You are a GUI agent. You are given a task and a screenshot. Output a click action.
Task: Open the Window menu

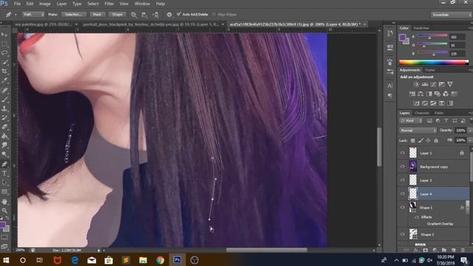click(142, 4)
